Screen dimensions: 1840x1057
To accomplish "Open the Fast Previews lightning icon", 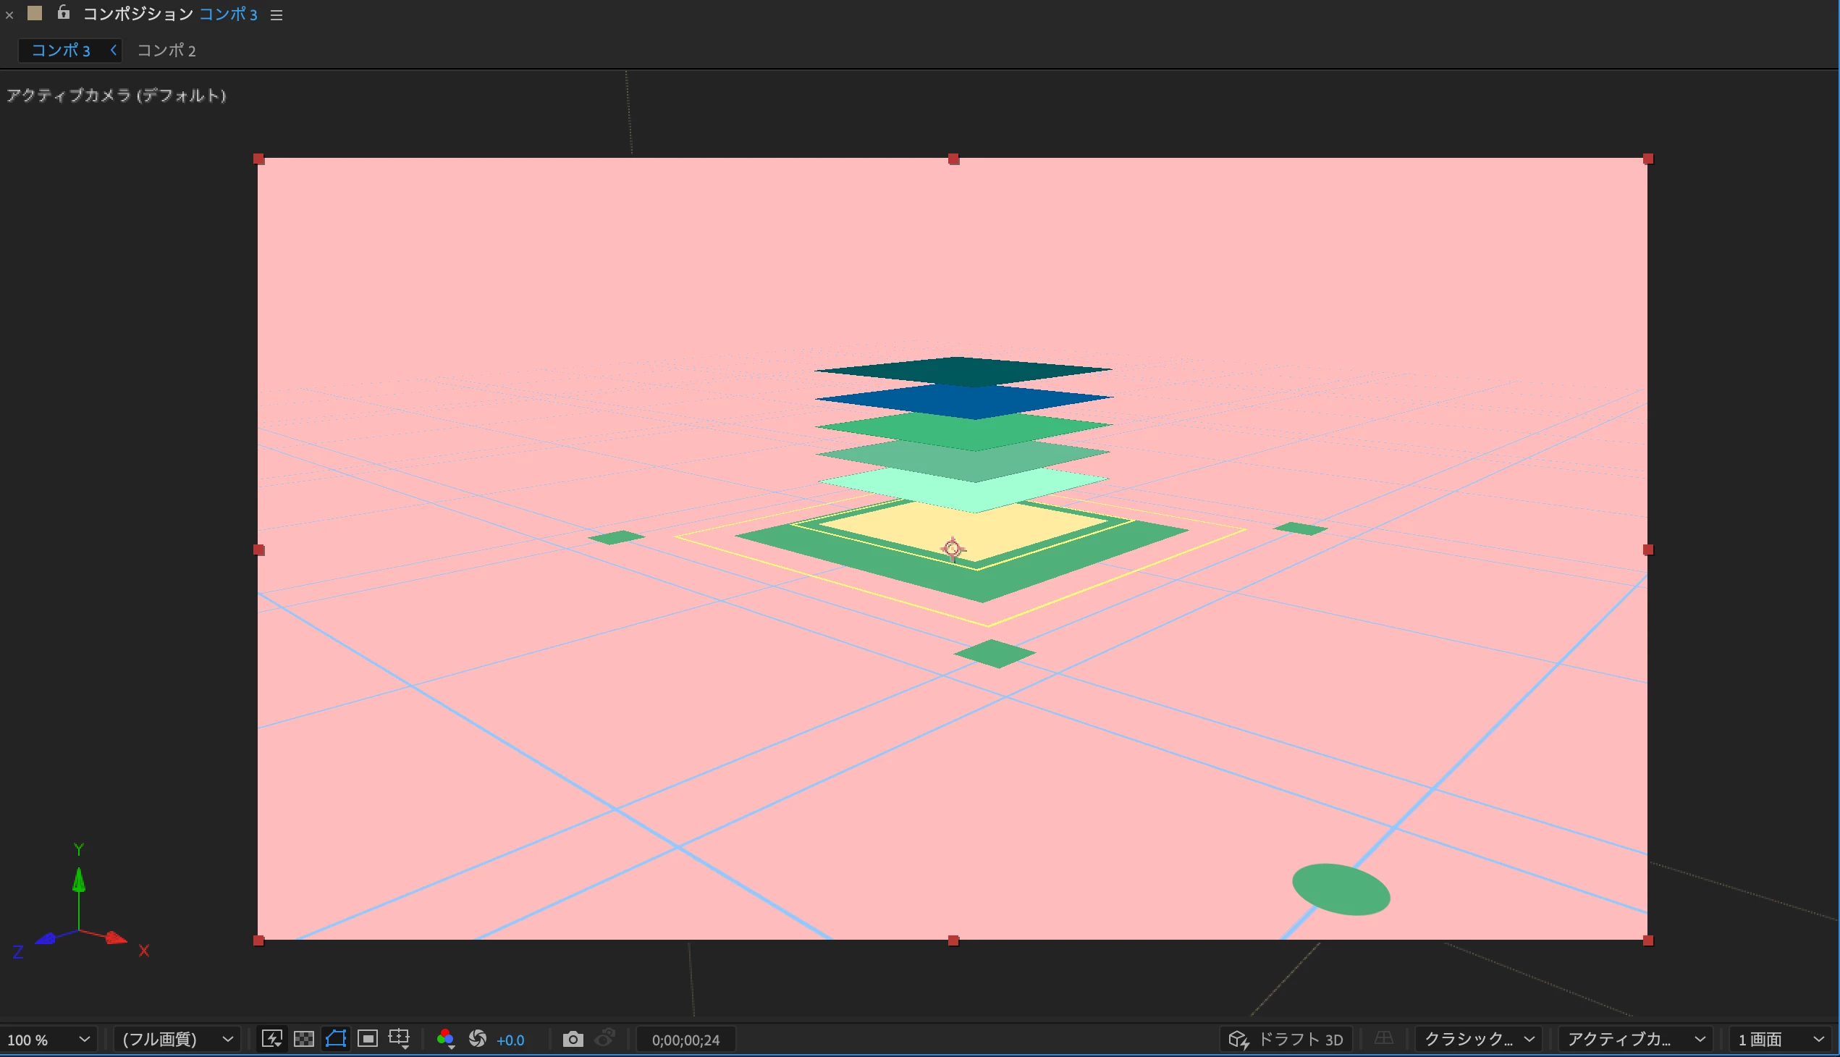I will [272, 1039].
